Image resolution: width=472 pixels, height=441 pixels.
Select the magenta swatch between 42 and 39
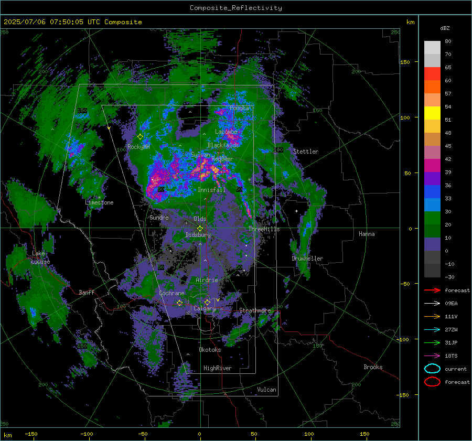click(432, 165)
